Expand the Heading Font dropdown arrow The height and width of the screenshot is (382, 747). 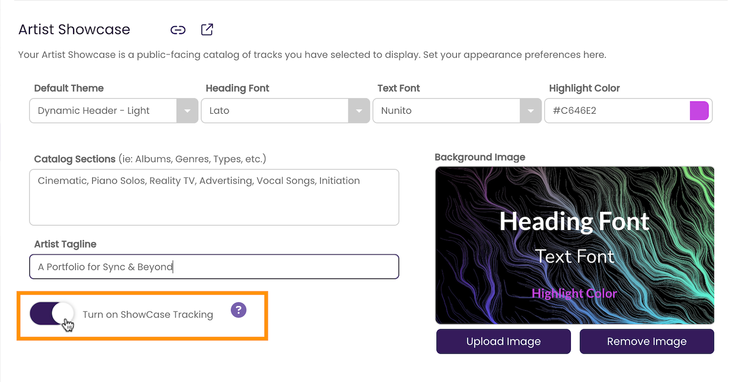click(359, 111)
